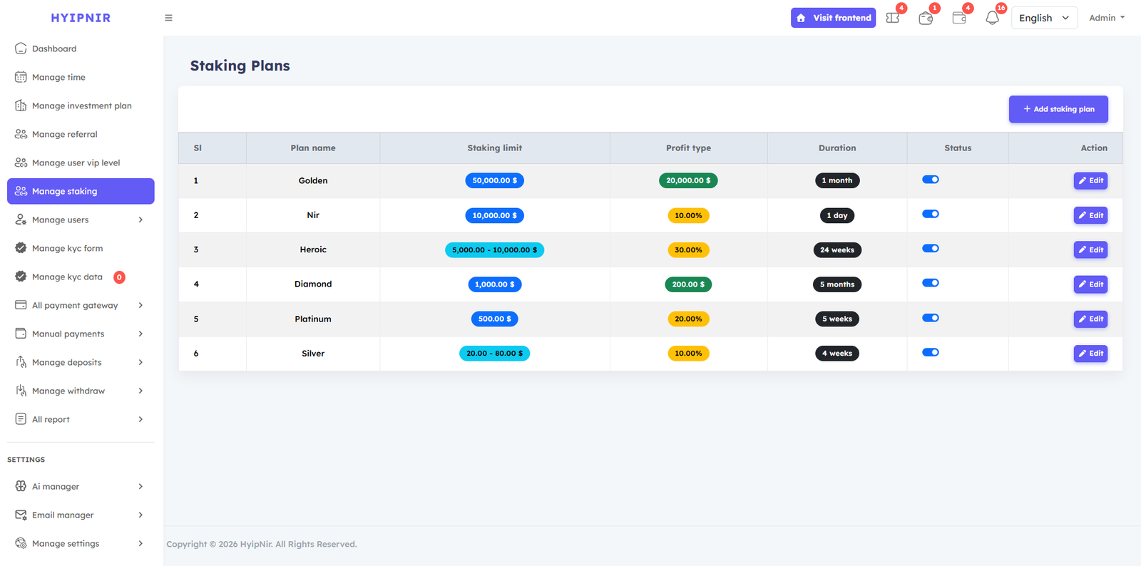Open the English language dropdown
Viewport: 1141px width, 566px height.
coord(1044,18)
